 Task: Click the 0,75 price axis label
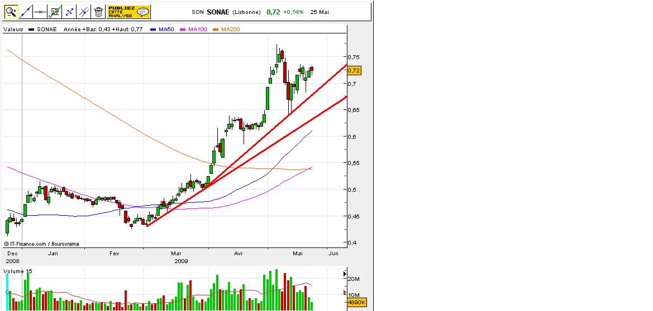(x=354, y=57)
